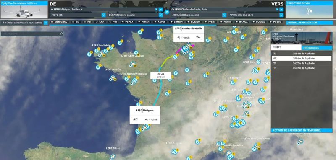The width and height of the screenshot is (336, 160).
Task: Clear the LFPG Charles-de-Gaulle arrival selection
Action: tap(277, 9)
